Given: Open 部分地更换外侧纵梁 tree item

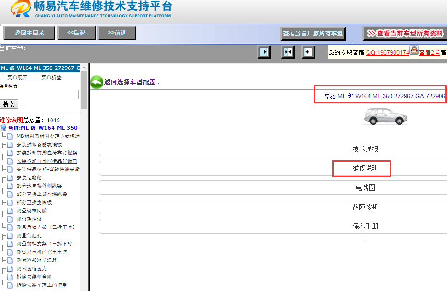Looking at the screenshot, I should tap(39, 186).
